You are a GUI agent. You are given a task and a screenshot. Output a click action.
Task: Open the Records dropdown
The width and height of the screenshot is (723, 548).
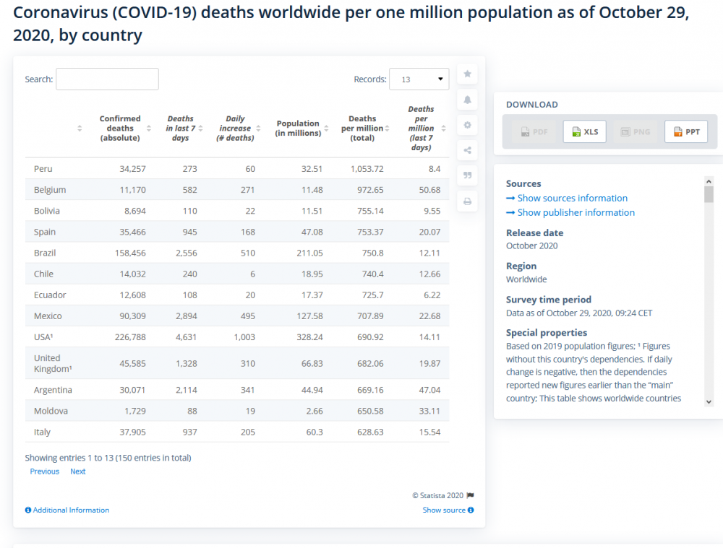(419, 79)
